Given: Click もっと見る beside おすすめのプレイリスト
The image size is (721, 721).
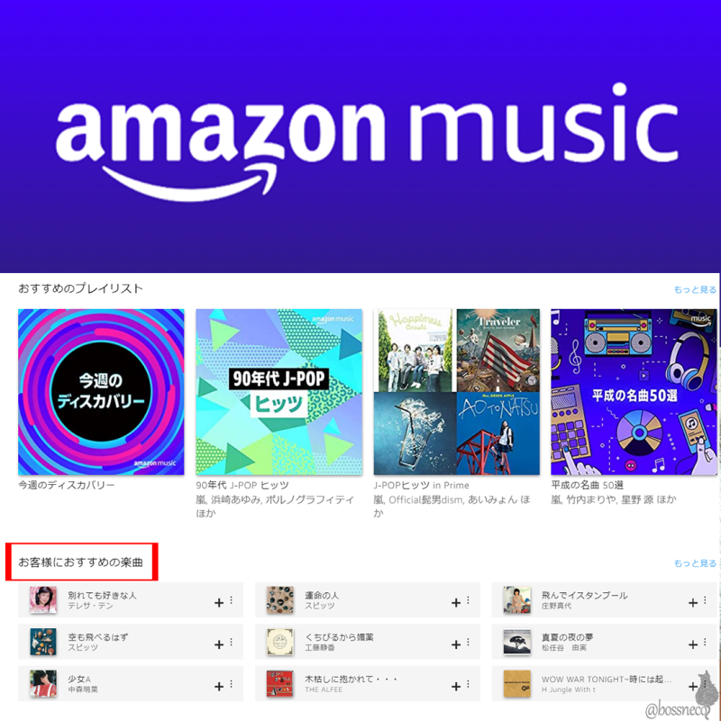Looking at the screenshot, I should [694, 289].
